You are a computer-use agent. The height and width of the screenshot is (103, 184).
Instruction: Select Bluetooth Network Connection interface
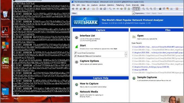coord(89,56)
